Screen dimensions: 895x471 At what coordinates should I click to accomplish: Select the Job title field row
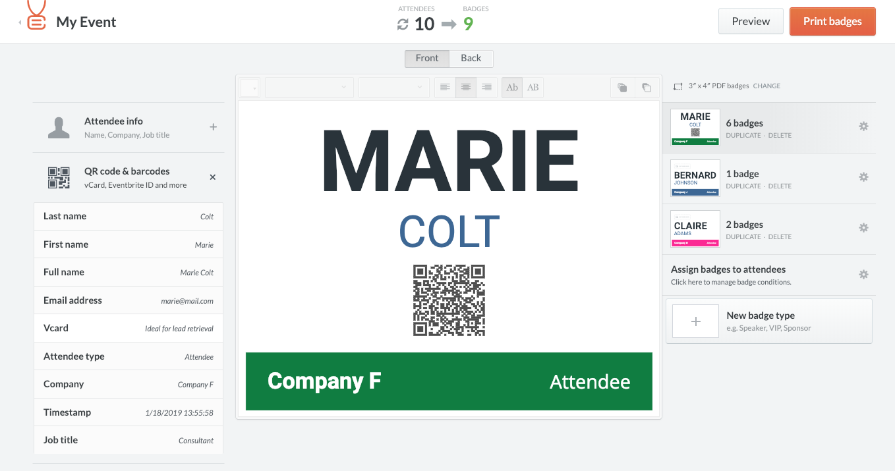point(129,440)
